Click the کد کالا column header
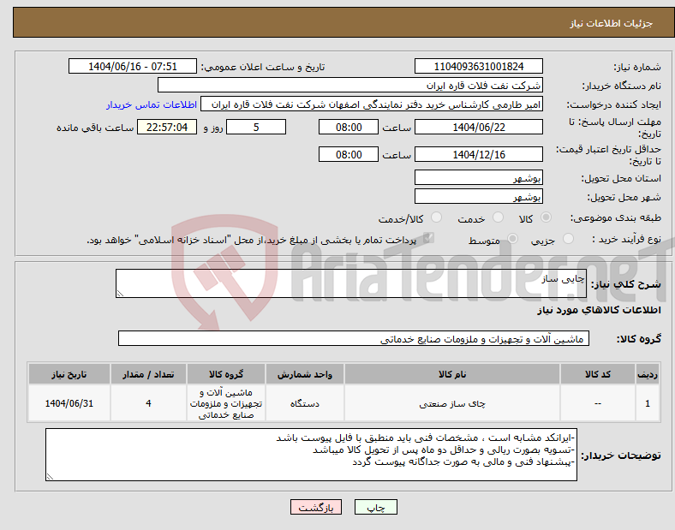675x530 pixels. 598,374
